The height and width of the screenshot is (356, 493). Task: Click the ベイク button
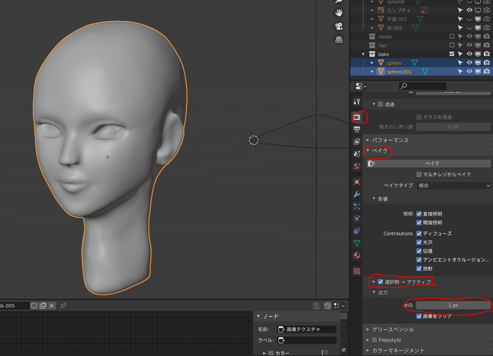pyautogui.click(x=432, y=164)
